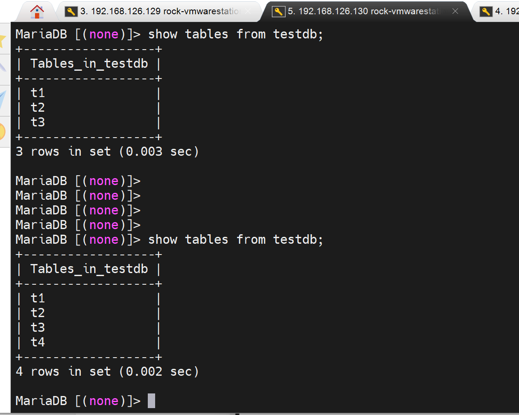Click the t4 row in second result

[x=38, y=343]
